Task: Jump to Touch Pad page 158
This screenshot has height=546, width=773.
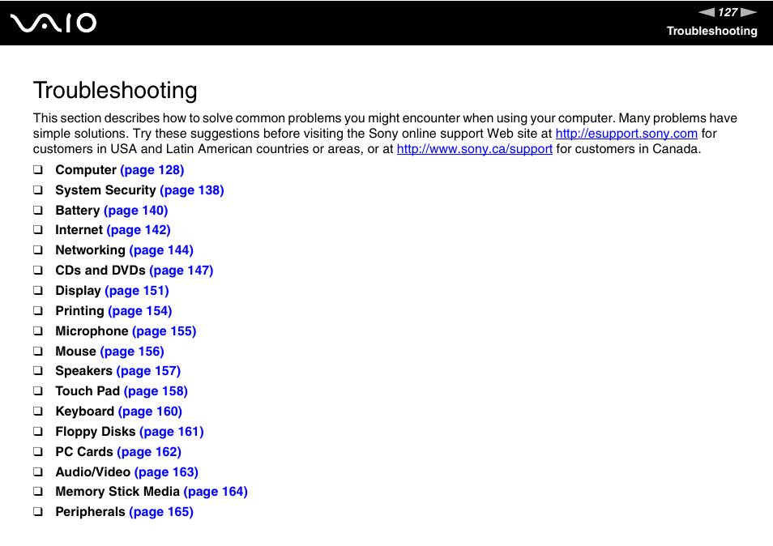Action: 156,391
